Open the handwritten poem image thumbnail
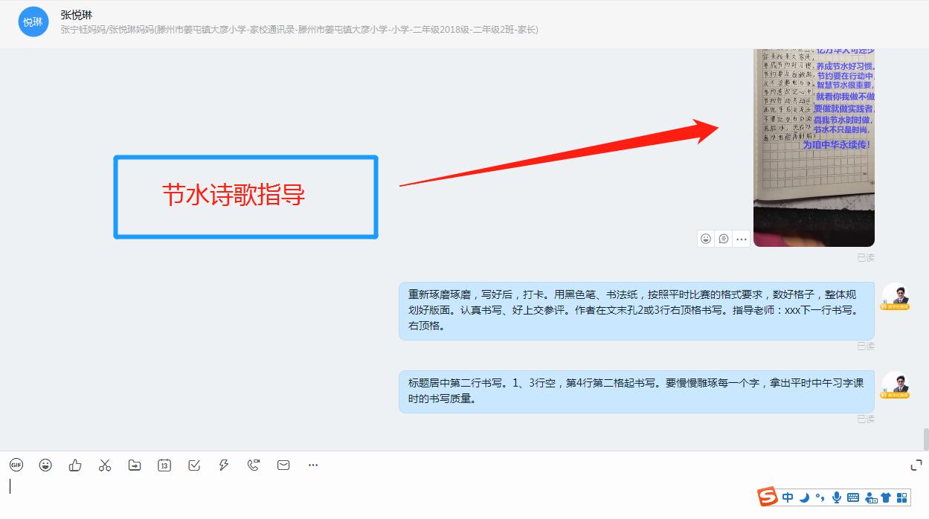The height and width of the screenshot is (519, 929). (x=814, y=147)
